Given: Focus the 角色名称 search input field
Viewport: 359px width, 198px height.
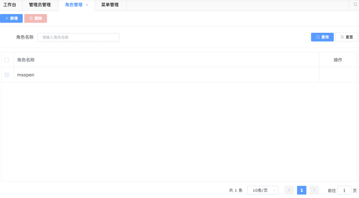Looking at the screenshot, I should (78, 37).
